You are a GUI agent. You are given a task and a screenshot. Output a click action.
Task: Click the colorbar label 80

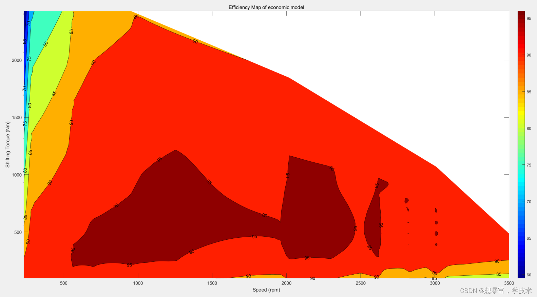pos(529,128)
